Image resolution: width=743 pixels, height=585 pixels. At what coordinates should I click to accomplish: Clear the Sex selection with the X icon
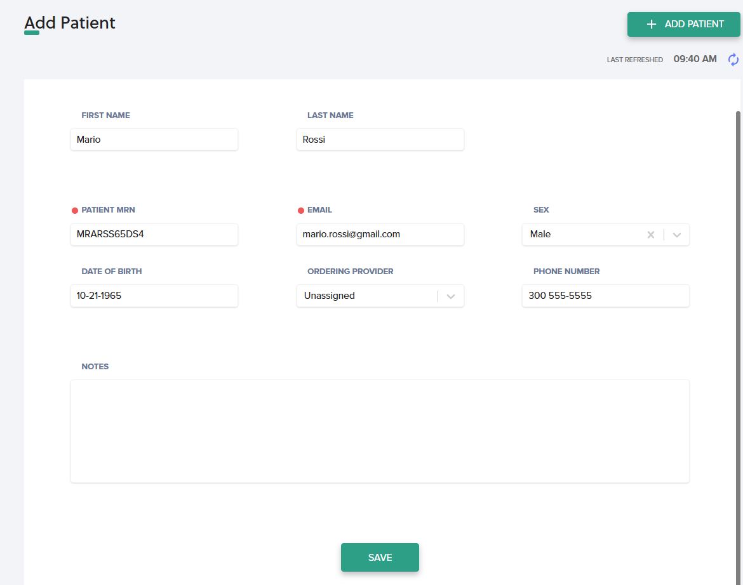point(650,235)
